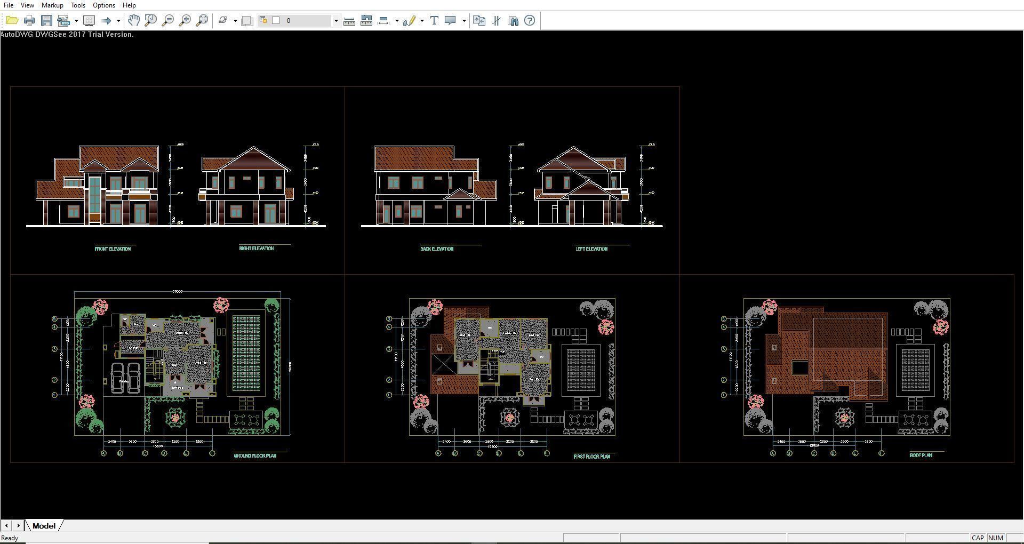The width and height of the screenshot is (1024, 544).
Task: Click the blue forward arrow icon
Action: pos(106,21)
